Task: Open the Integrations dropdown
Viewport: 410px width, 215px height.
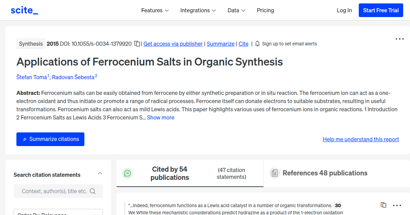Action: pos(198,10)
